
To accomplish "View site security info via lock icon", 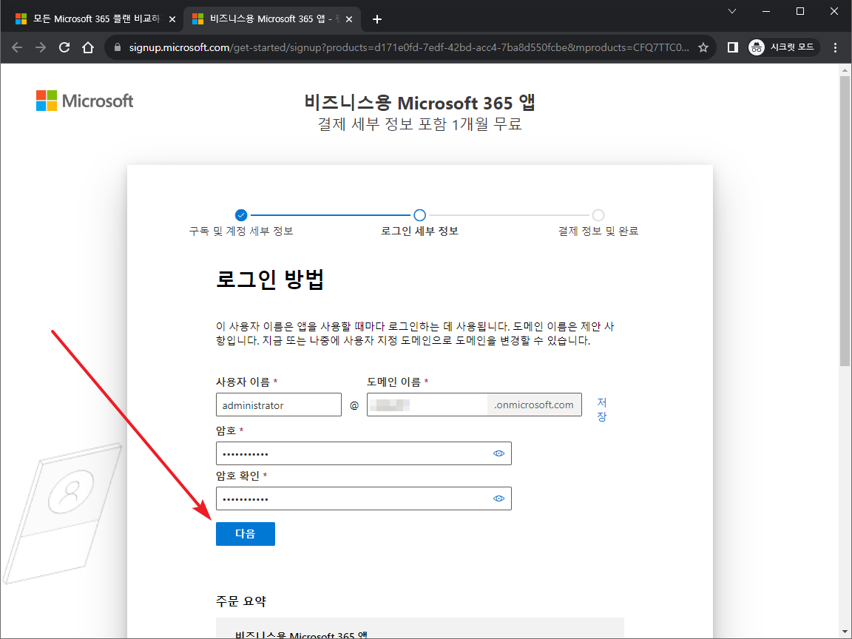I will [x=118, y=48].
